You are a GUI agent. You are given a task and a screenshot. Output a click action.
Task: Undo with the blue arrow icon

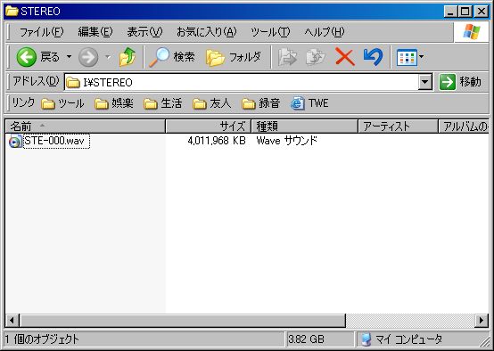pyautogui.click(x=373, y=57)
